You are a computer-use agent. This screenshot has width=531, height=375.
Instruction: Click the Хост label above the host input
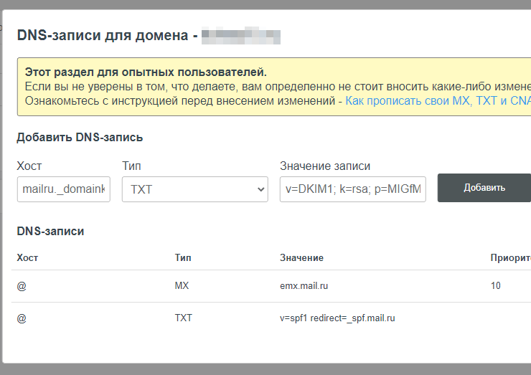(29, 166)
